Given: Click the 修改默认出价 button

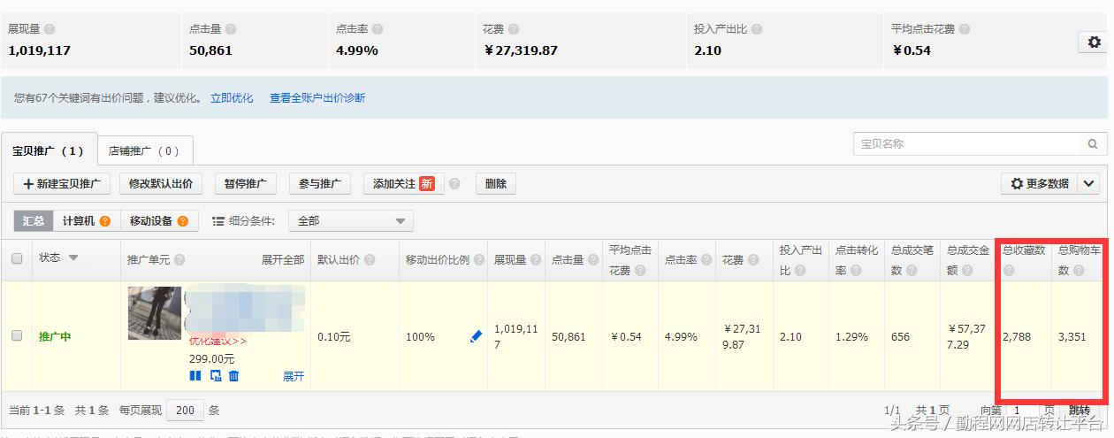Looking at the screenshot, I should (x=160, y=184).
